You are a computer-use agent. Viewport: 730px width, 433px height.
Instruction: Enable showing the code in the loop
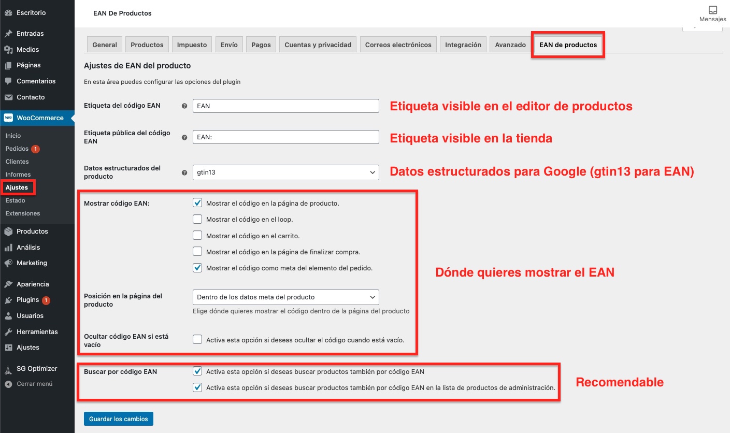tap(197, 219)
